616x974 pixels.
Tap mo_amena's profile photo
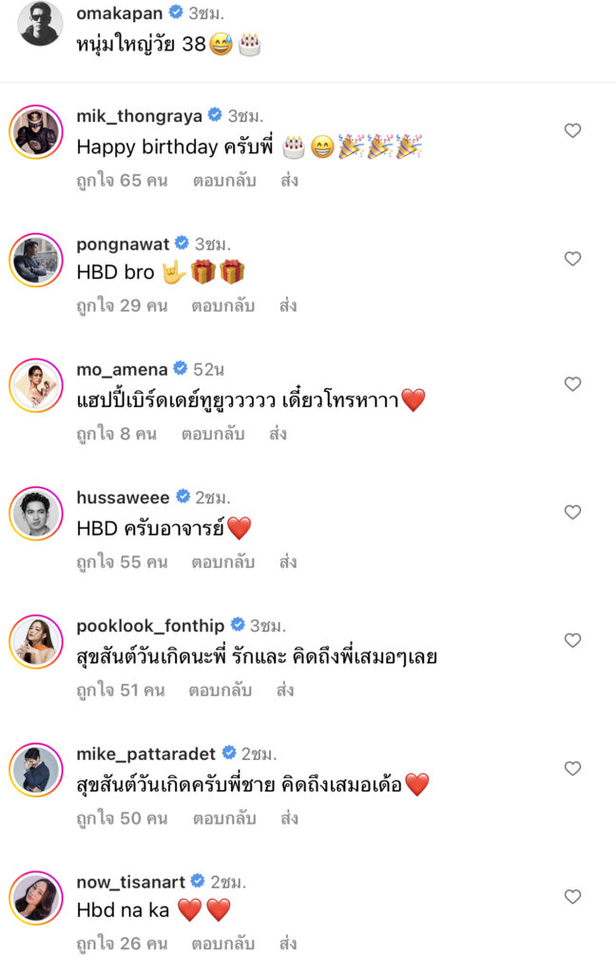pos(36,386)
